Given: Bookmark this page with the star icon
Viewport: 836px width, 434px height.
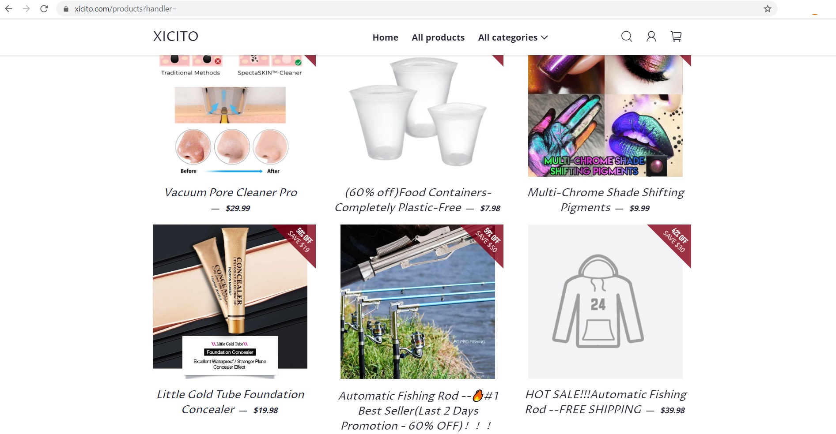Looking at the screenshot, I should [x=768, y=9].
